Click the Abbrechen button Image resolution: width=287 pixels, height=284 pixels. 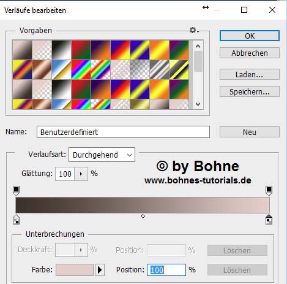click(250, 53)
